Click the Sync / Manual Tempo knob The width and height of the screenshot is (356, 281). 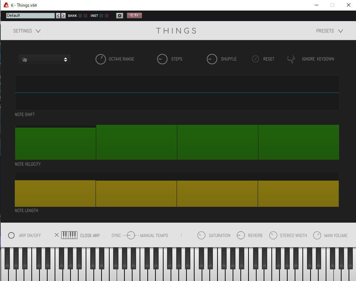pos(131,235)
